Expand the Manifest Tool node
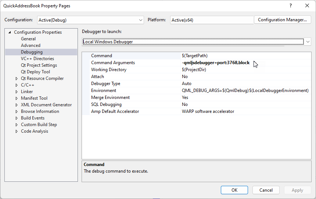The height and width of the screenshot is (199, 316). click(x=17, y=98)
